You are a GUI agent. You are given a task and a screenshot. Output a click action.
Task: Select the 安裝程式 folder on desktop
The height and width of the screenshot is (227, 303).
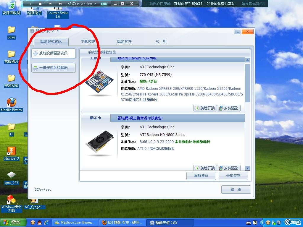[12, 81]
